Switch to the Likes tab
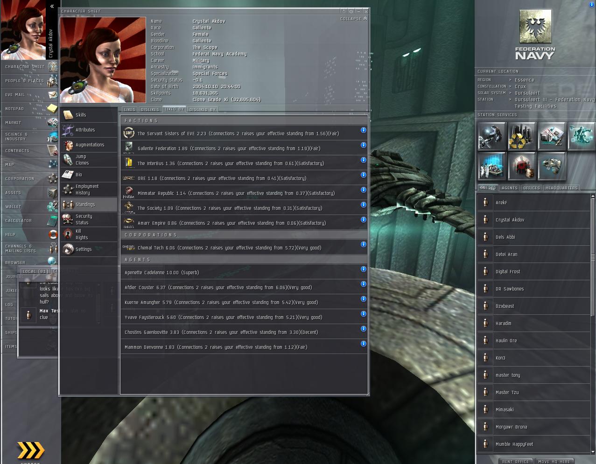The width and height of the screenshot is (596, 464). click(130, 110)
